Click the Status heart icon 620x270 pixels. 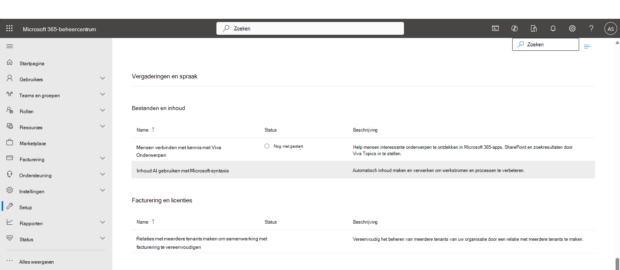[x=10, y=239]
